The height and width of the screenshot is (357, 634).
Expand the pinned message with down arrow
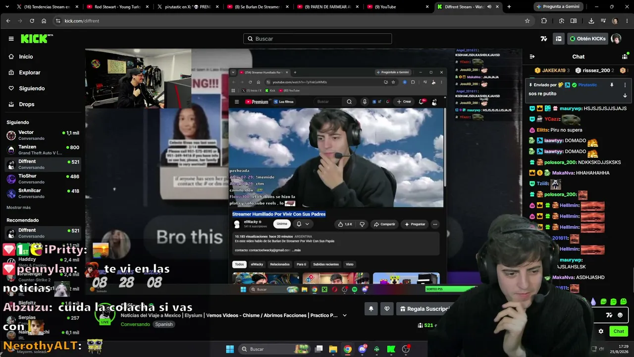click(625, 95)
